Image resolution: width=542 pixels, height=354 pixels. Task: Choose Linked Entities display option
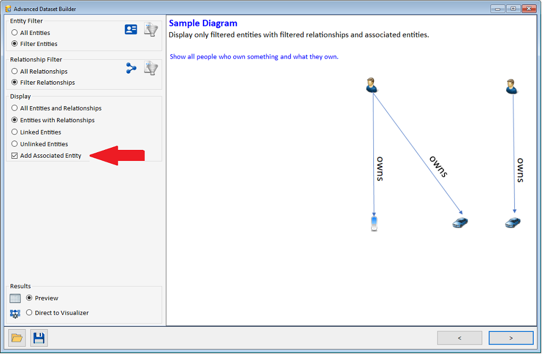coord(15,132)
